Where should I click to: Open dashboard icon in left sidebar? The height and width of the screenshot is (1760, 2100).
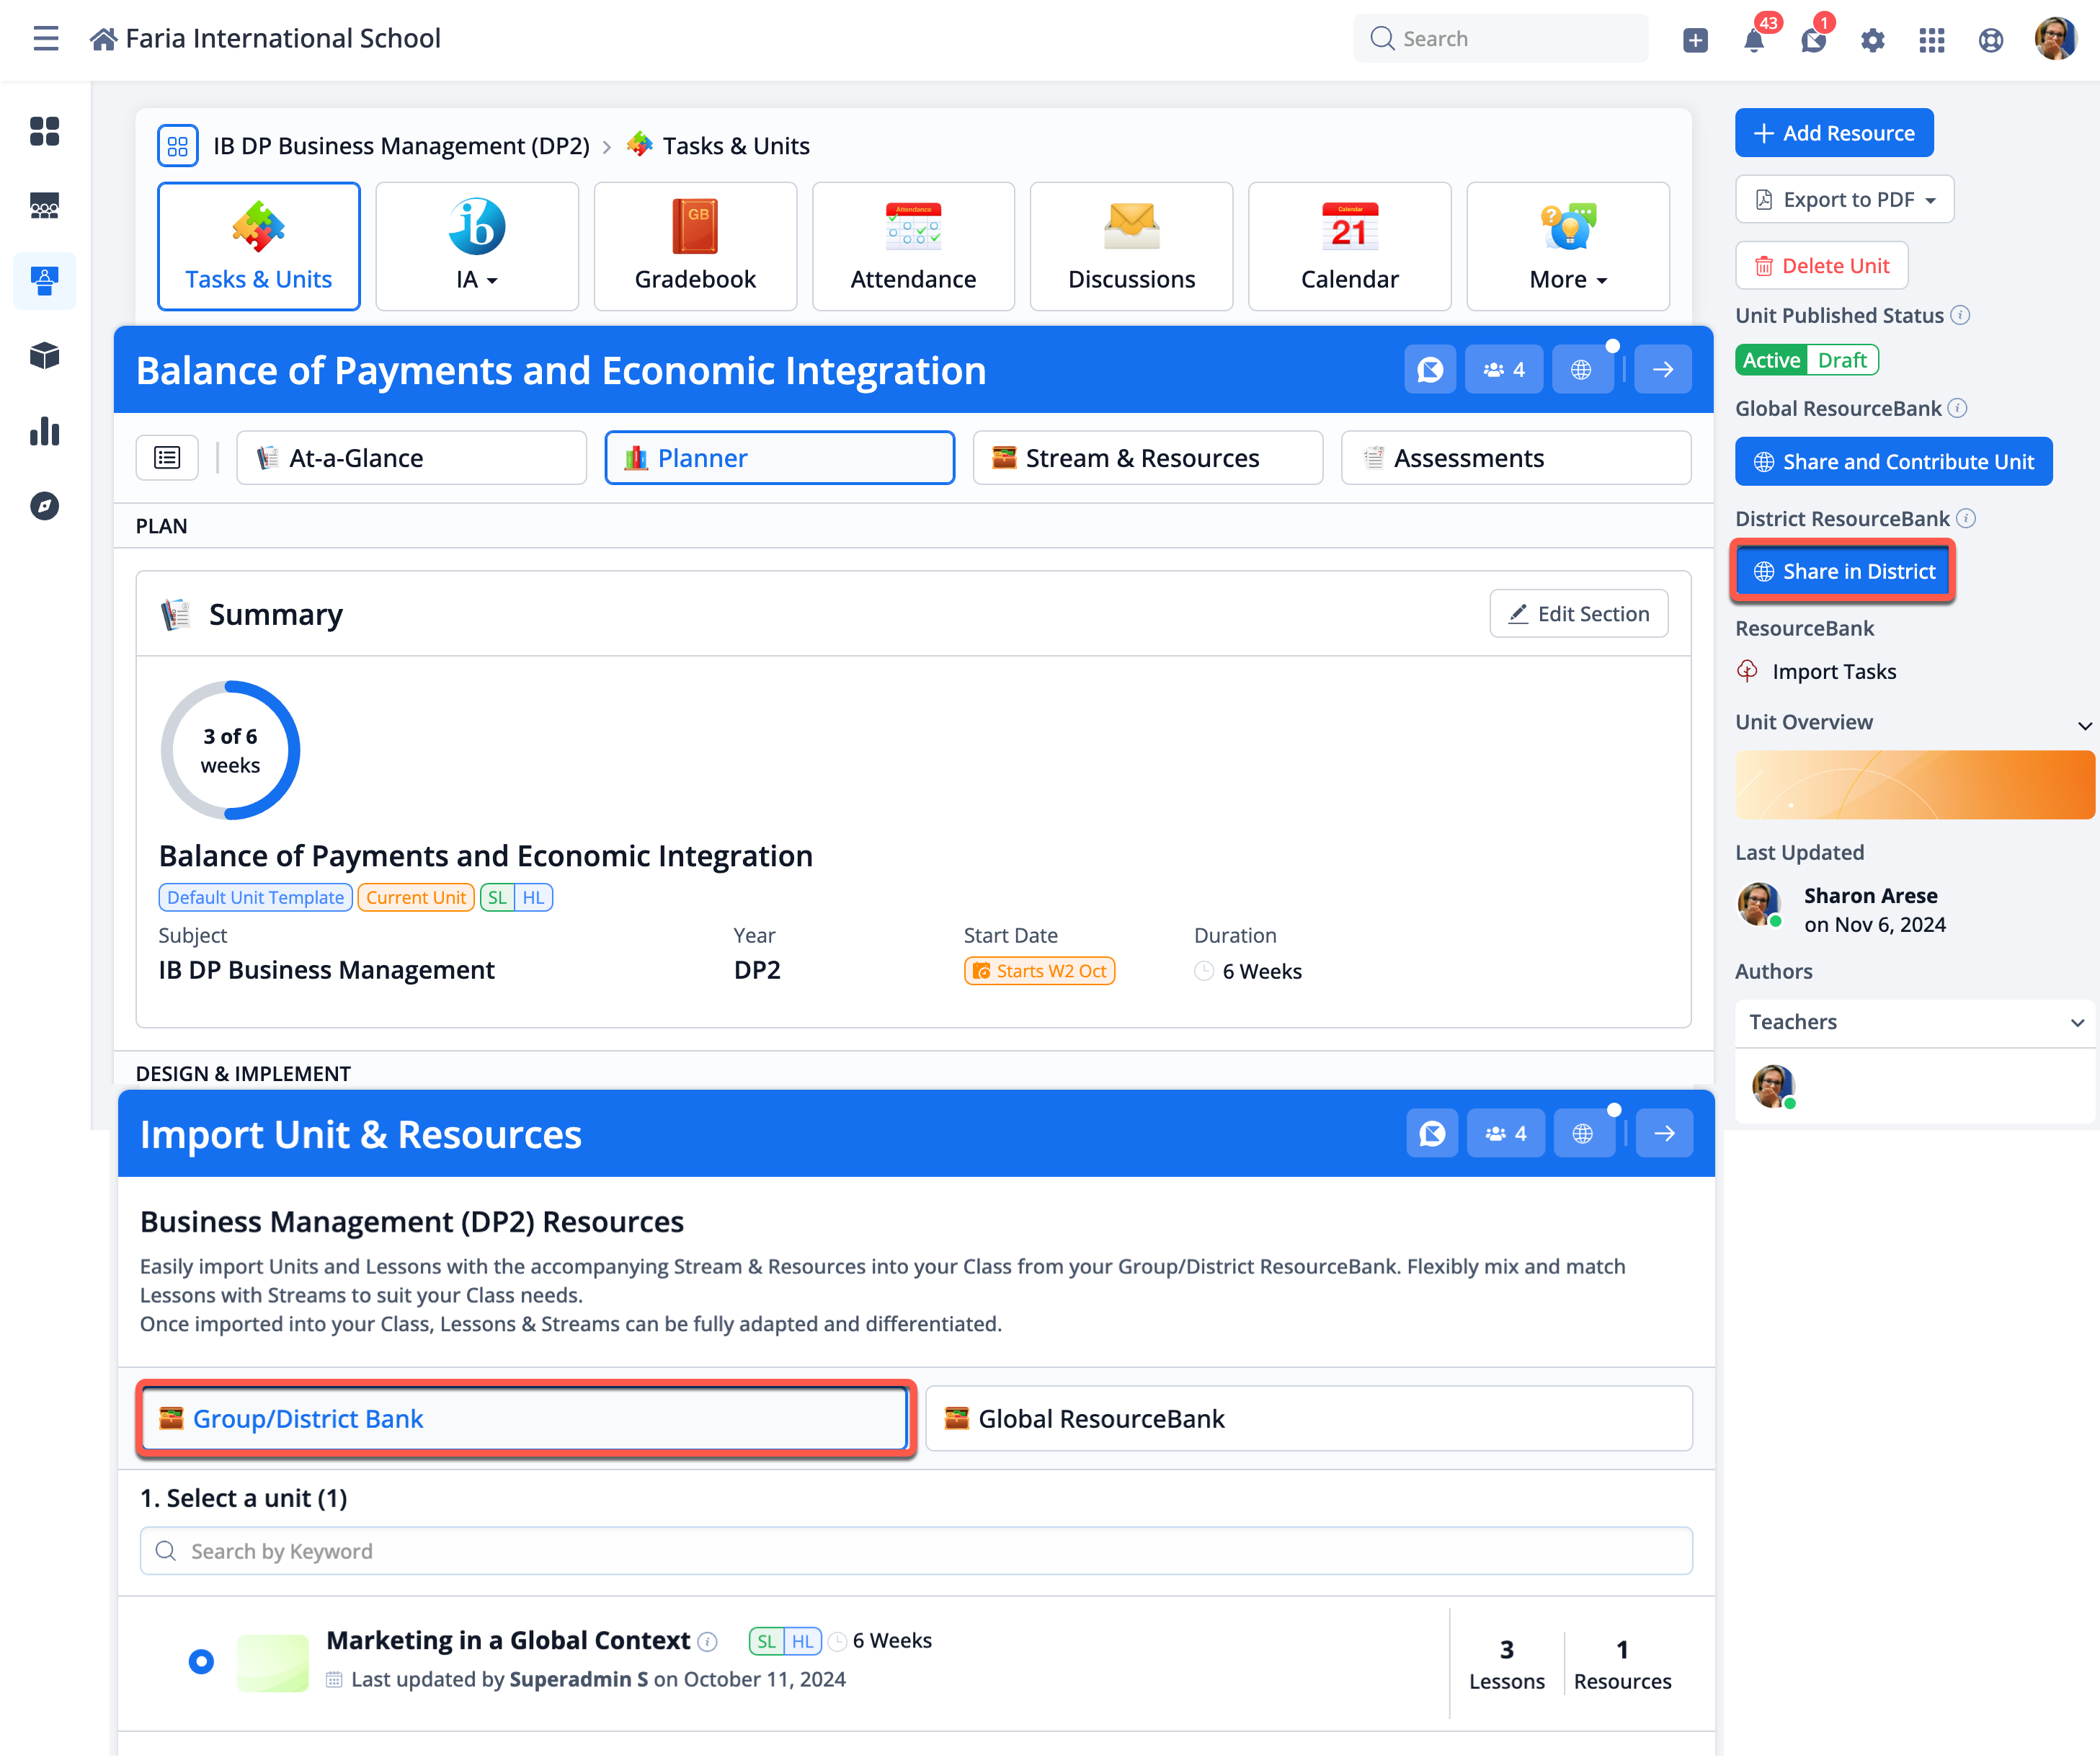45,131
